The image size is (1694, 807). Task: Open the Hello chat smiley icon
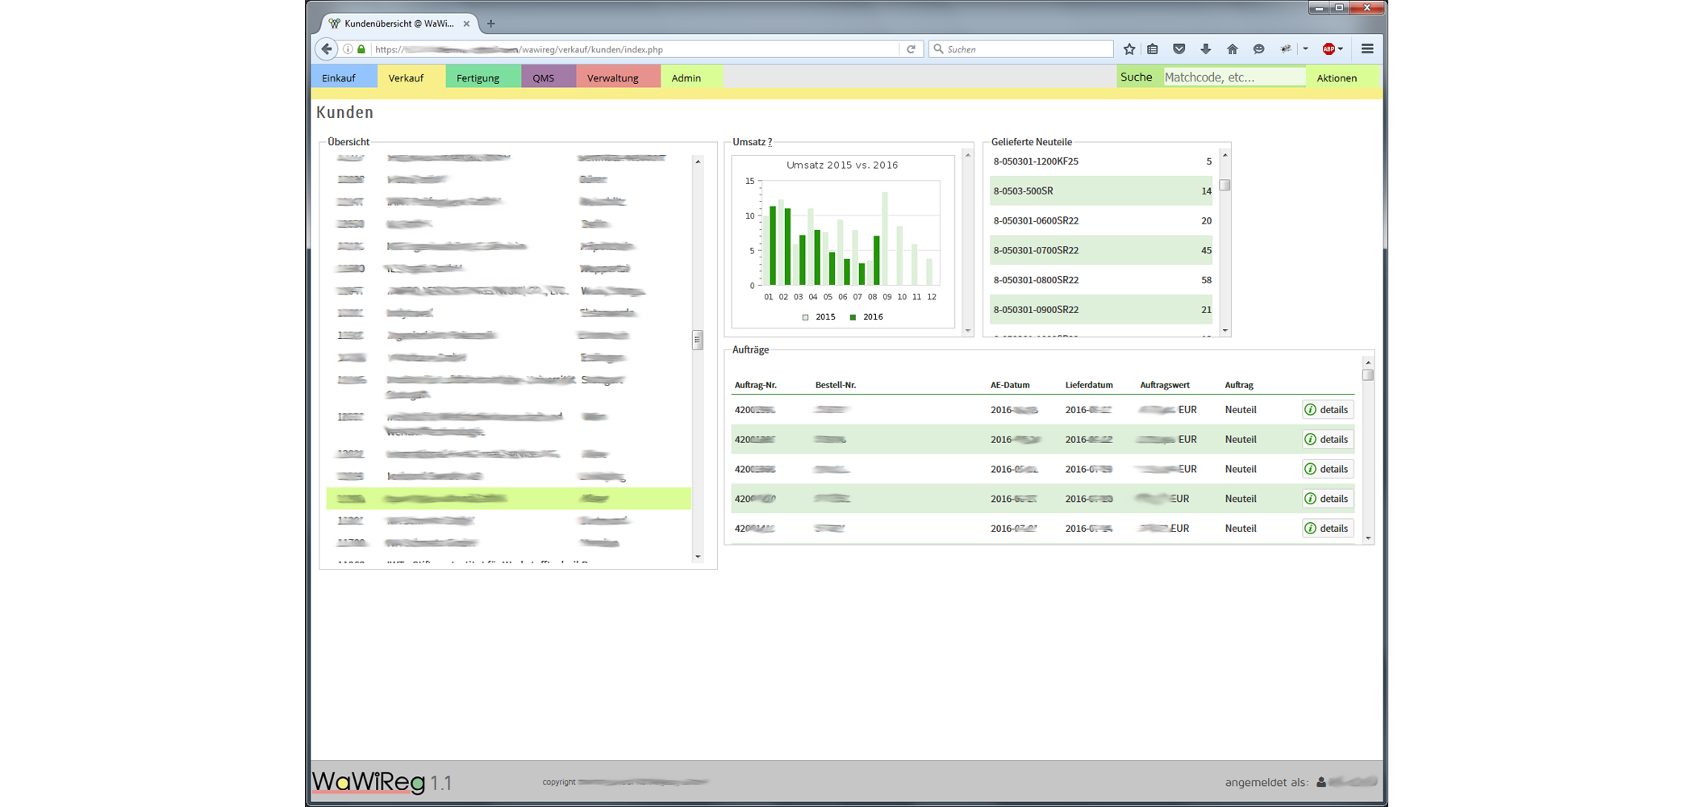click(1258, 49)
